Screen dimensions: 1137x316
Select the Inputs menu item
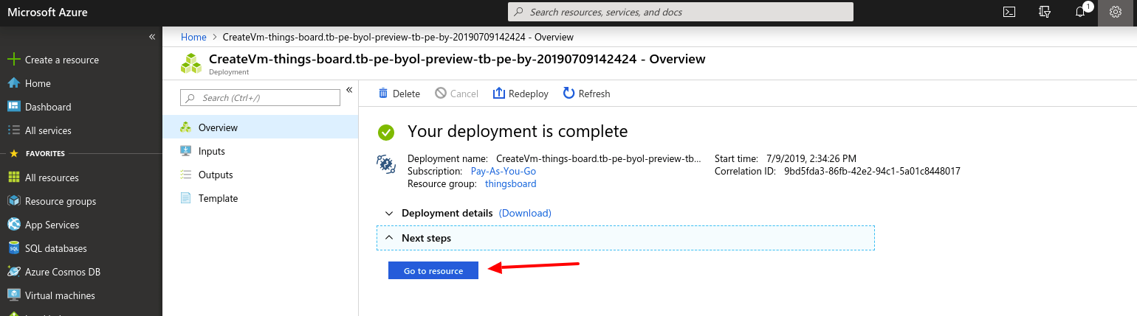click(211, 151)
